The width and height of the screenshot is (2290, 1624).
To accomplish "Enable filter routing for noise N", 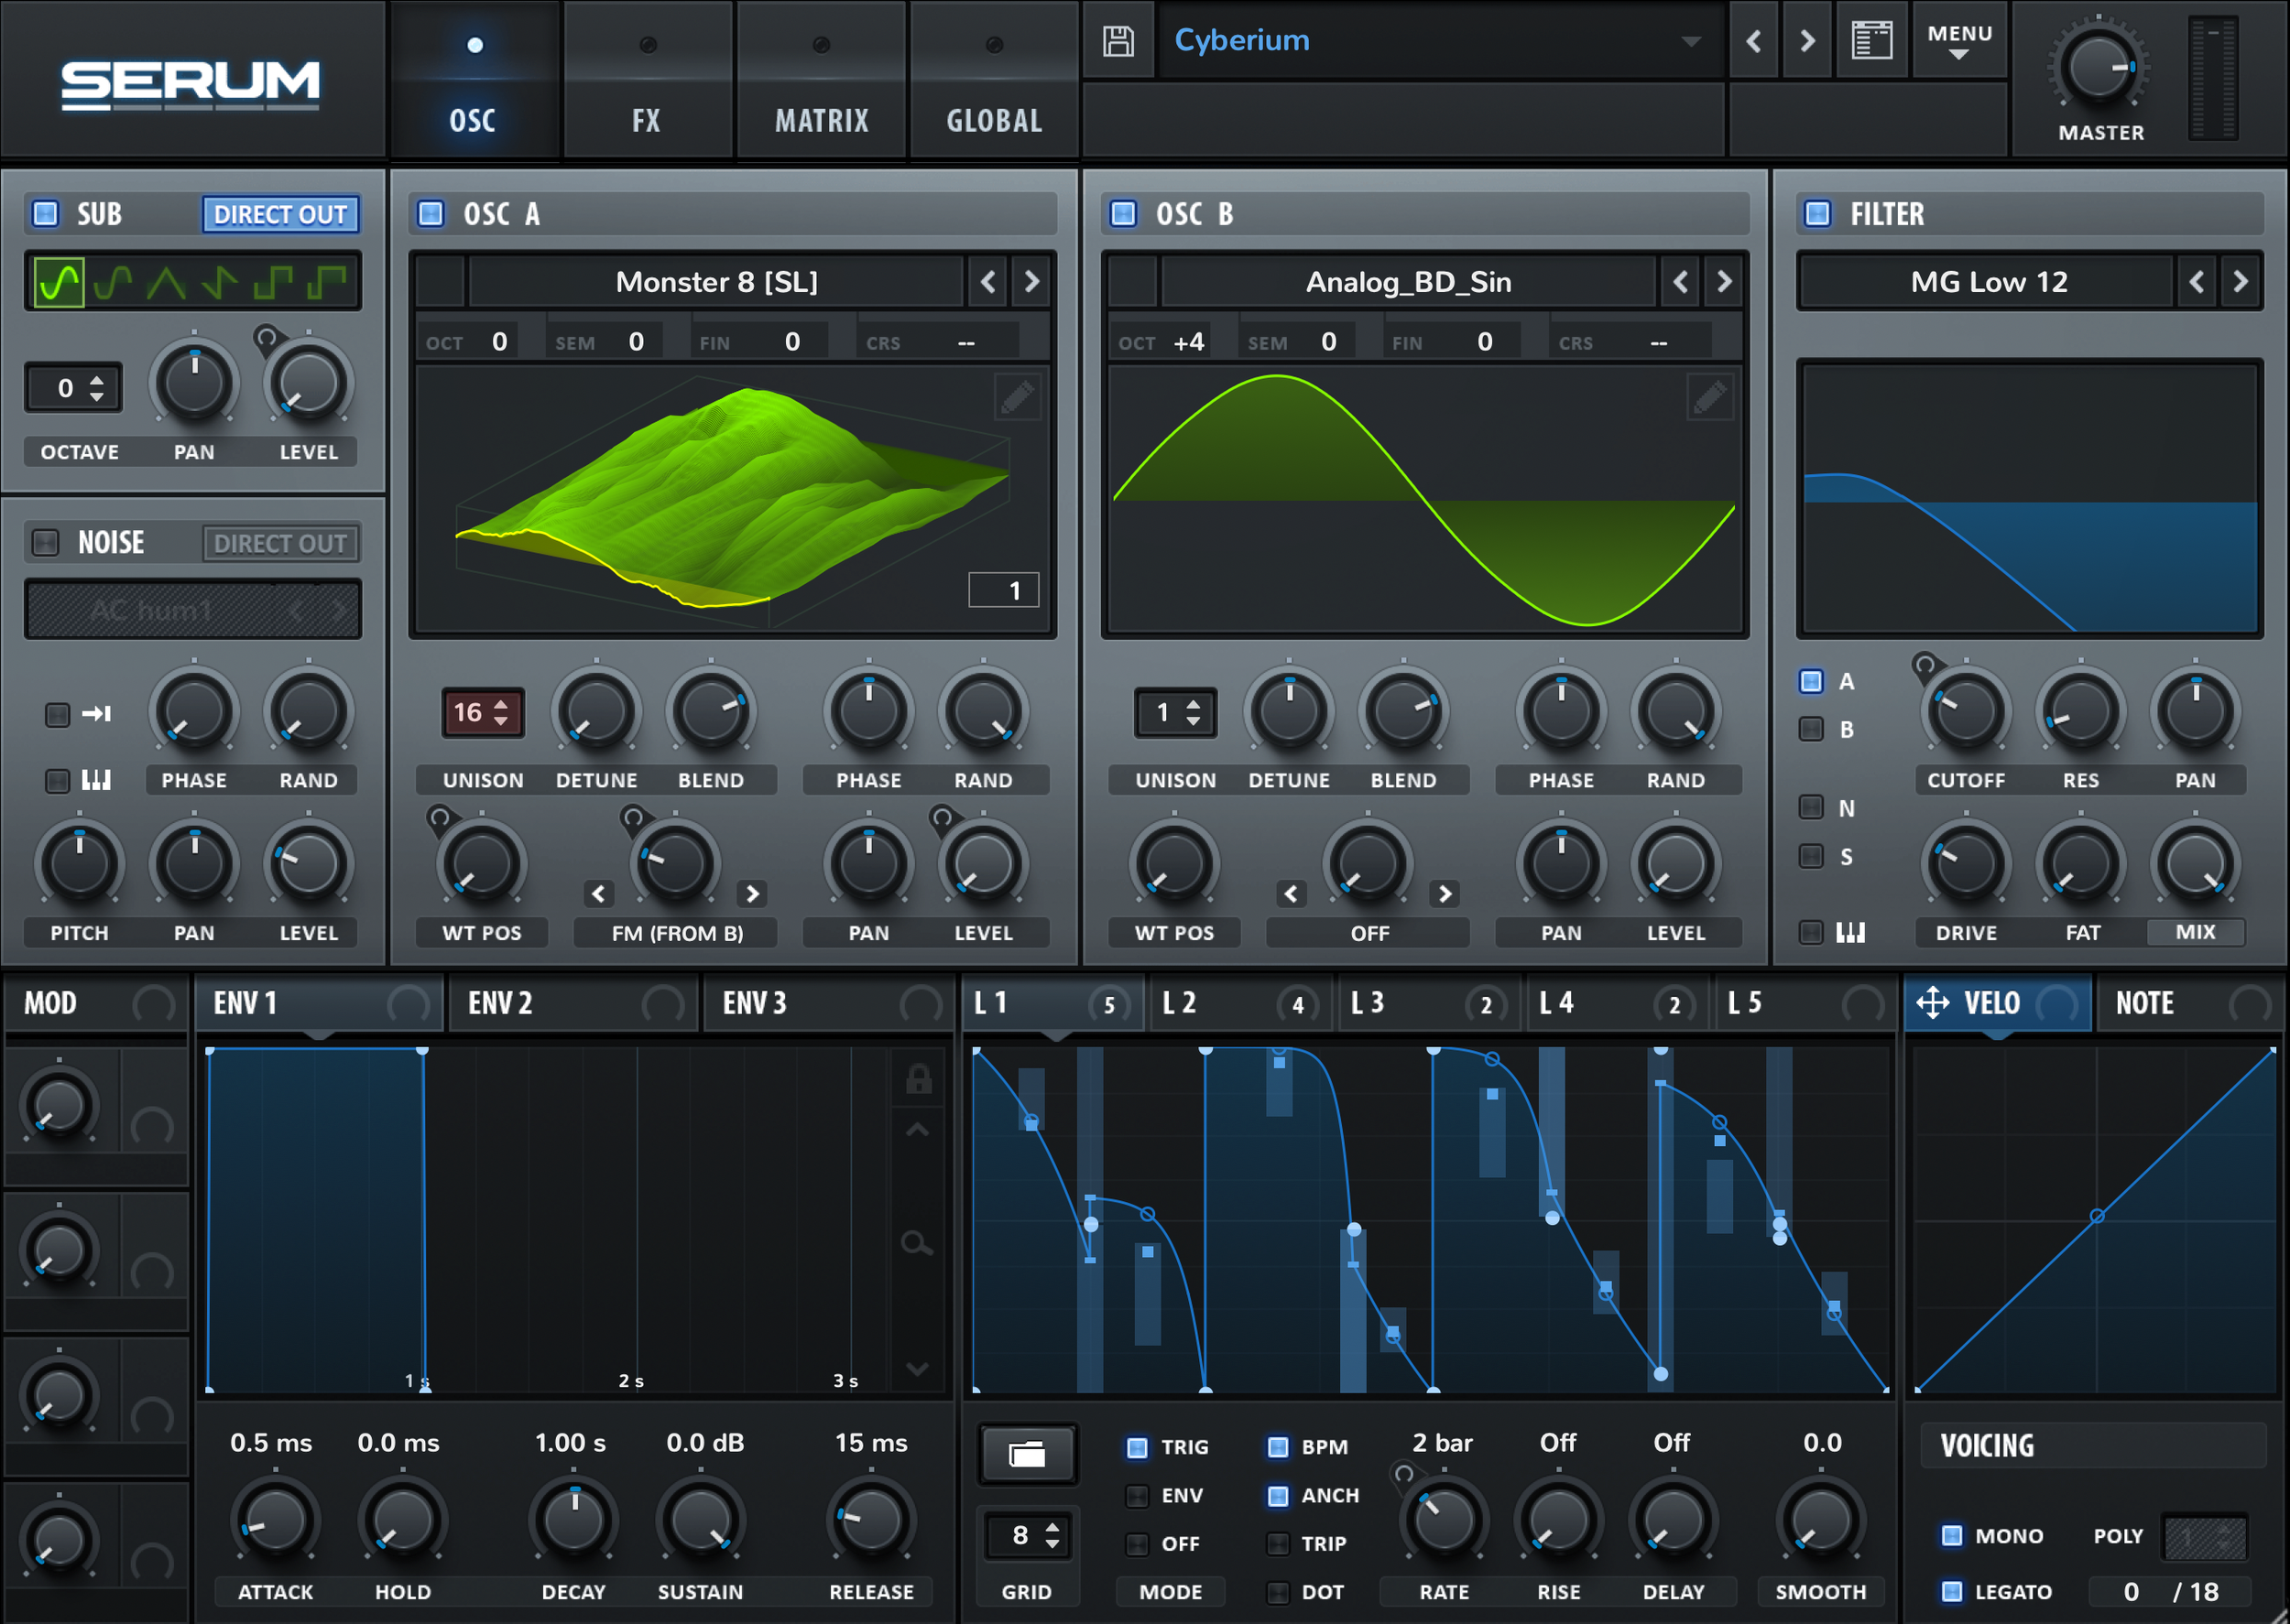I will [x=1811, y=806].
